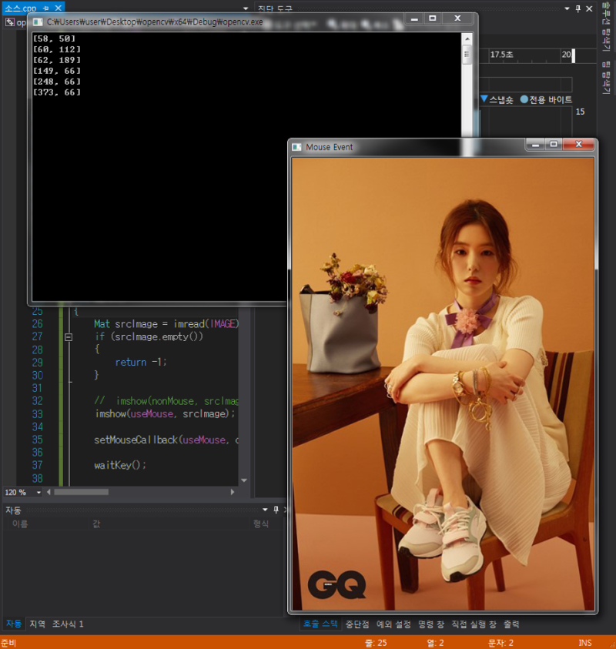Viewport: 616px width, 649px height.
Task: Click the 이름 column header
Action: (x=20, y=524)
